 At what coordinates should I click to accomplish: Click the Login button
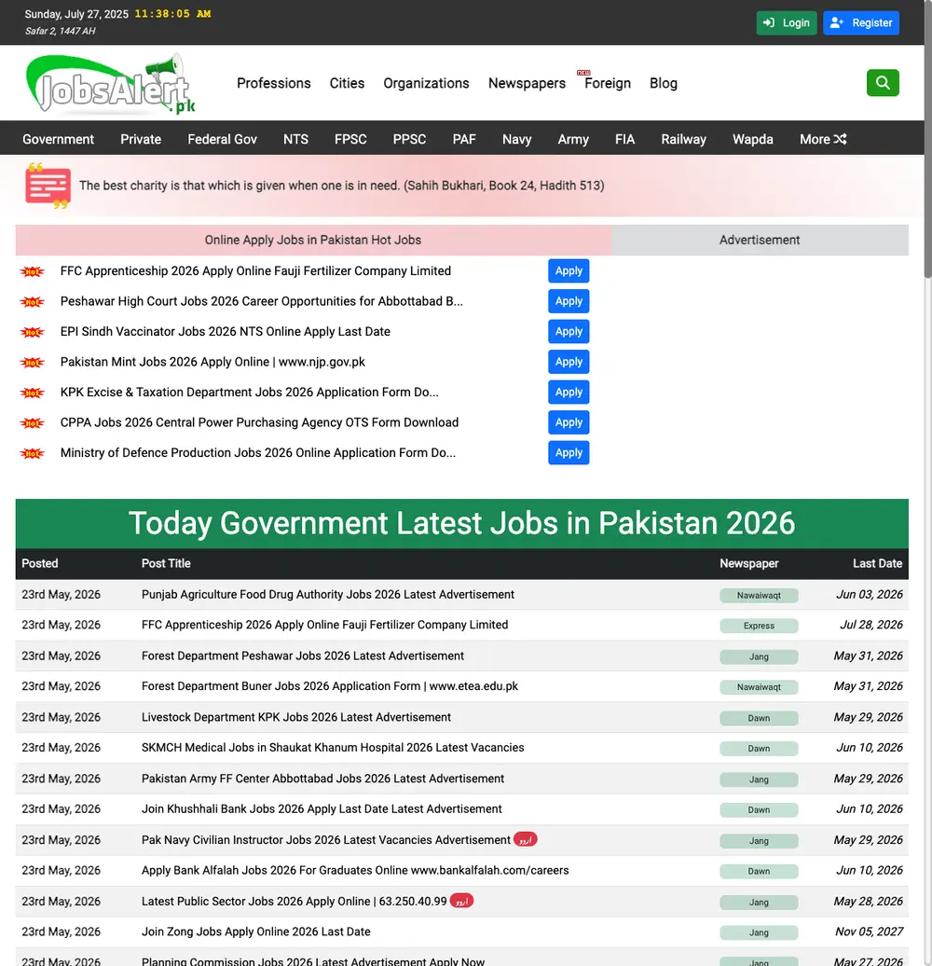[x=786, y=22]
